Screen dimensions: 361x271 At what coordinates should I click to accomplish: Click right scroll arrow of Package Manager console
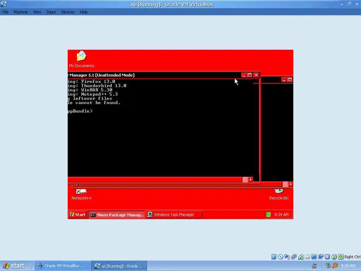pyautogui.click(x=251, y=180)
